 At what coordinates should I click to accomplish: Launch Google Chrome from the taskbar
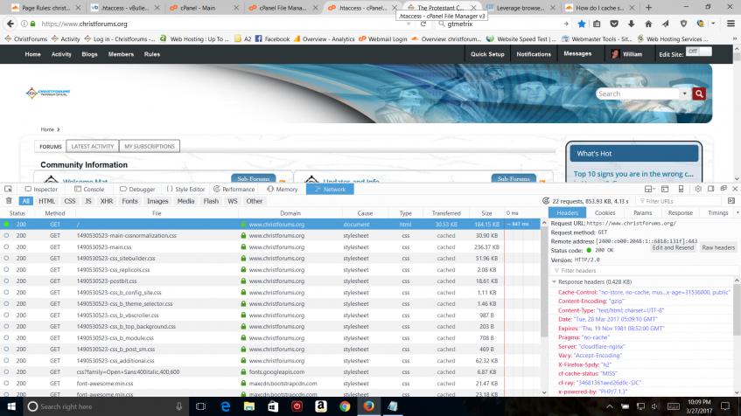coord(345,406)
